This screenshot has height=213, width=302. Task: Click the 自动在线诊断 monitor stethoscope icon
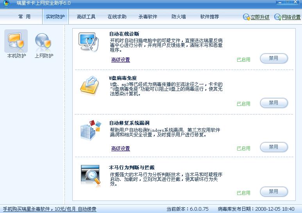[x=89, y=42]
